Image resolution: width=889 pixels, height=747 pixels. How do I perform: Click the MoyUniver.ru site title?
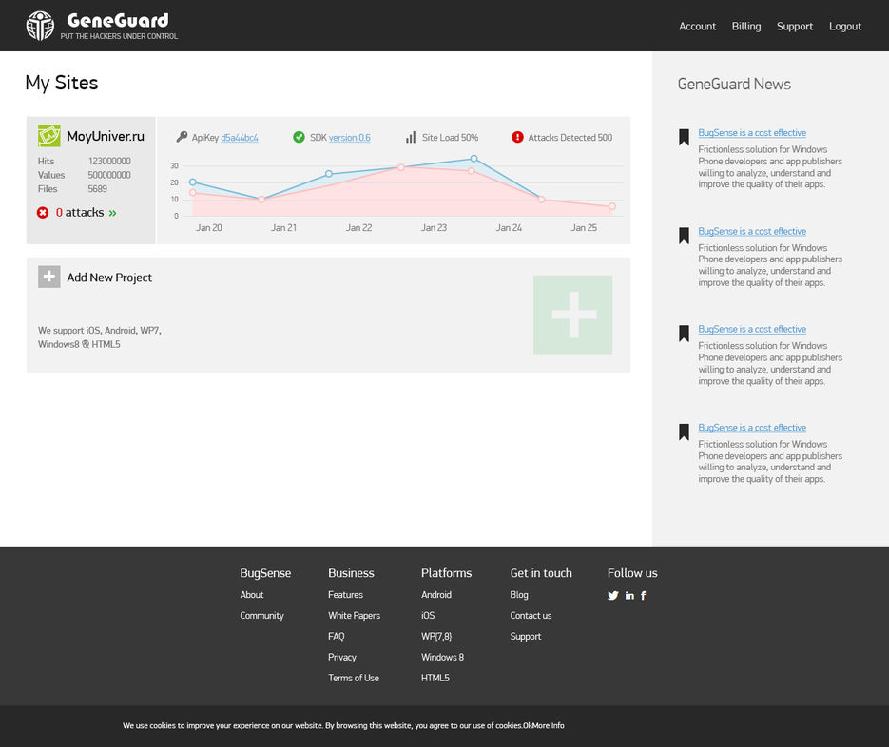(x=106, y=136)
